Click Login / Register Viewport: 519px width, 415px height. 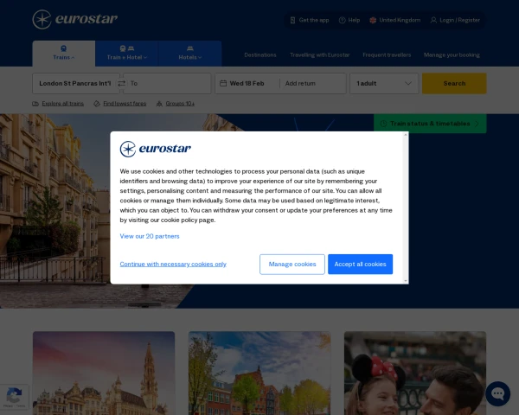coord(455,20)
